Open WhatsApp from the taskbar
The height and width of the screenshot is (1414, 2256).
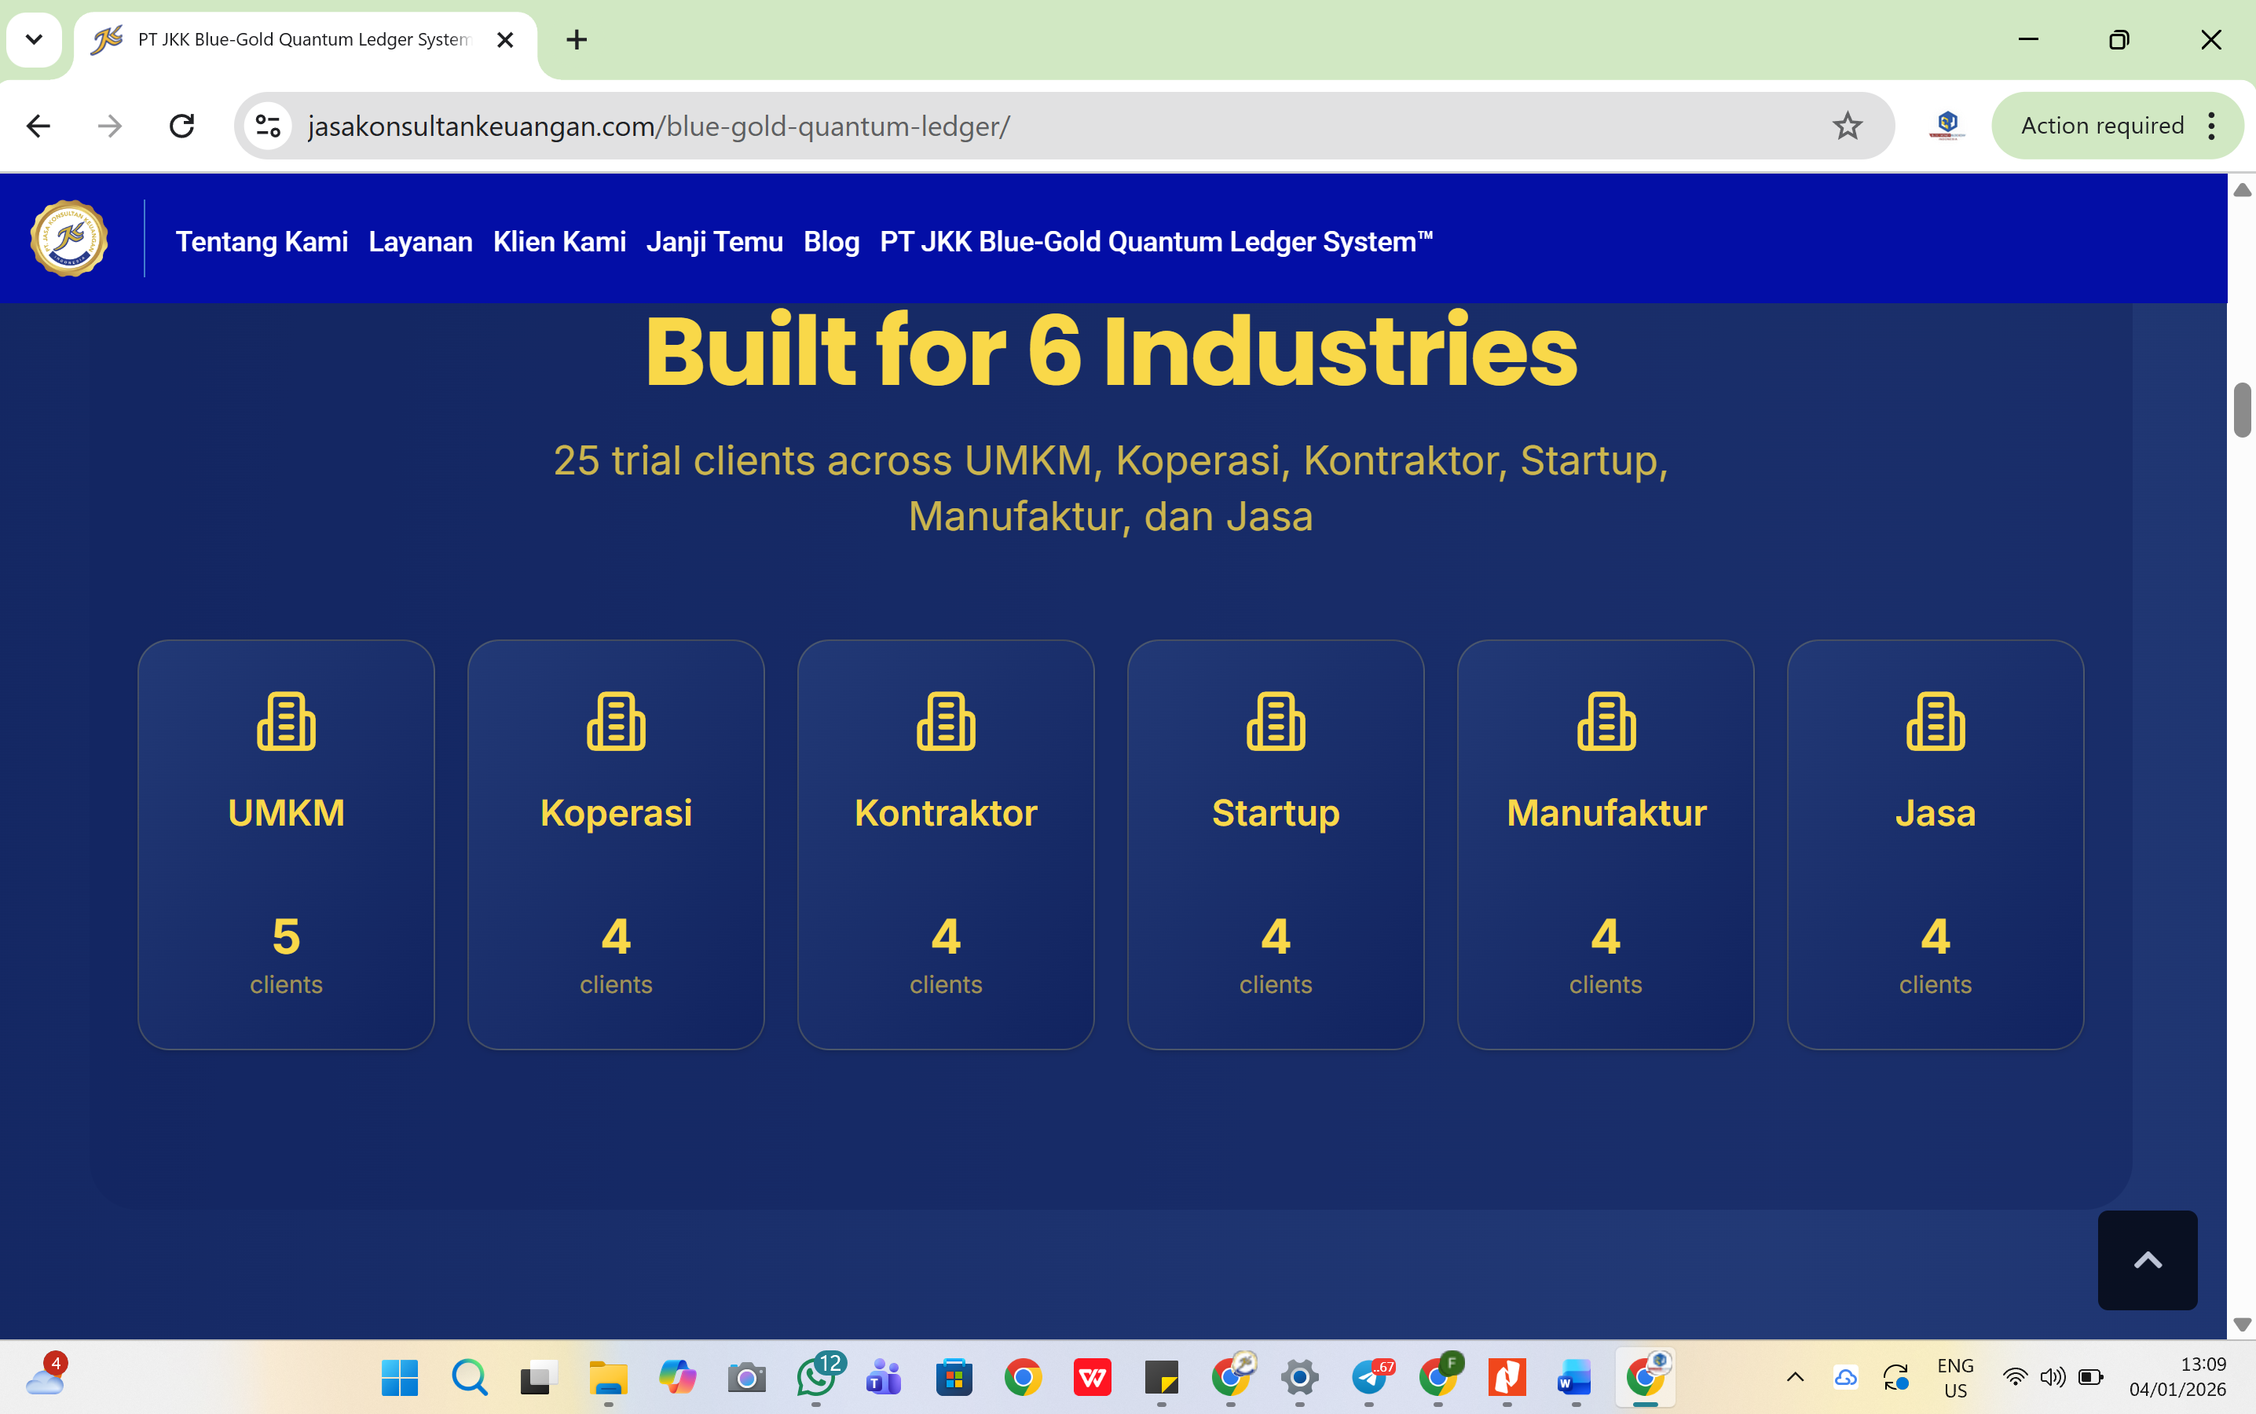[x=815, y=1376]
